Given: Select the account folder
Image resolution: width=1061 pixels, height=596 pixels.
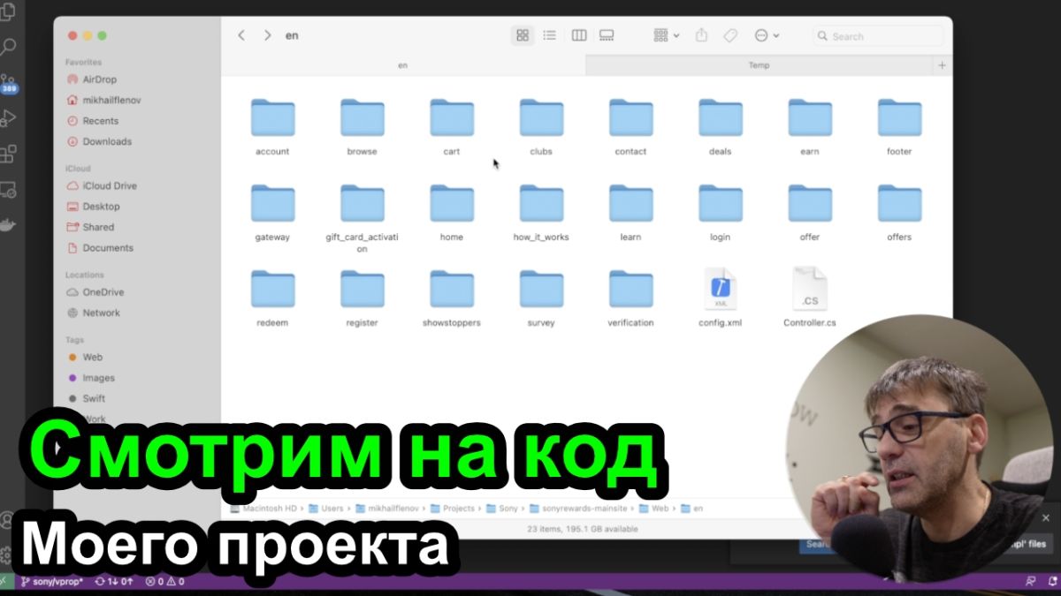Looking at the screenshot, I should point(272,118).
